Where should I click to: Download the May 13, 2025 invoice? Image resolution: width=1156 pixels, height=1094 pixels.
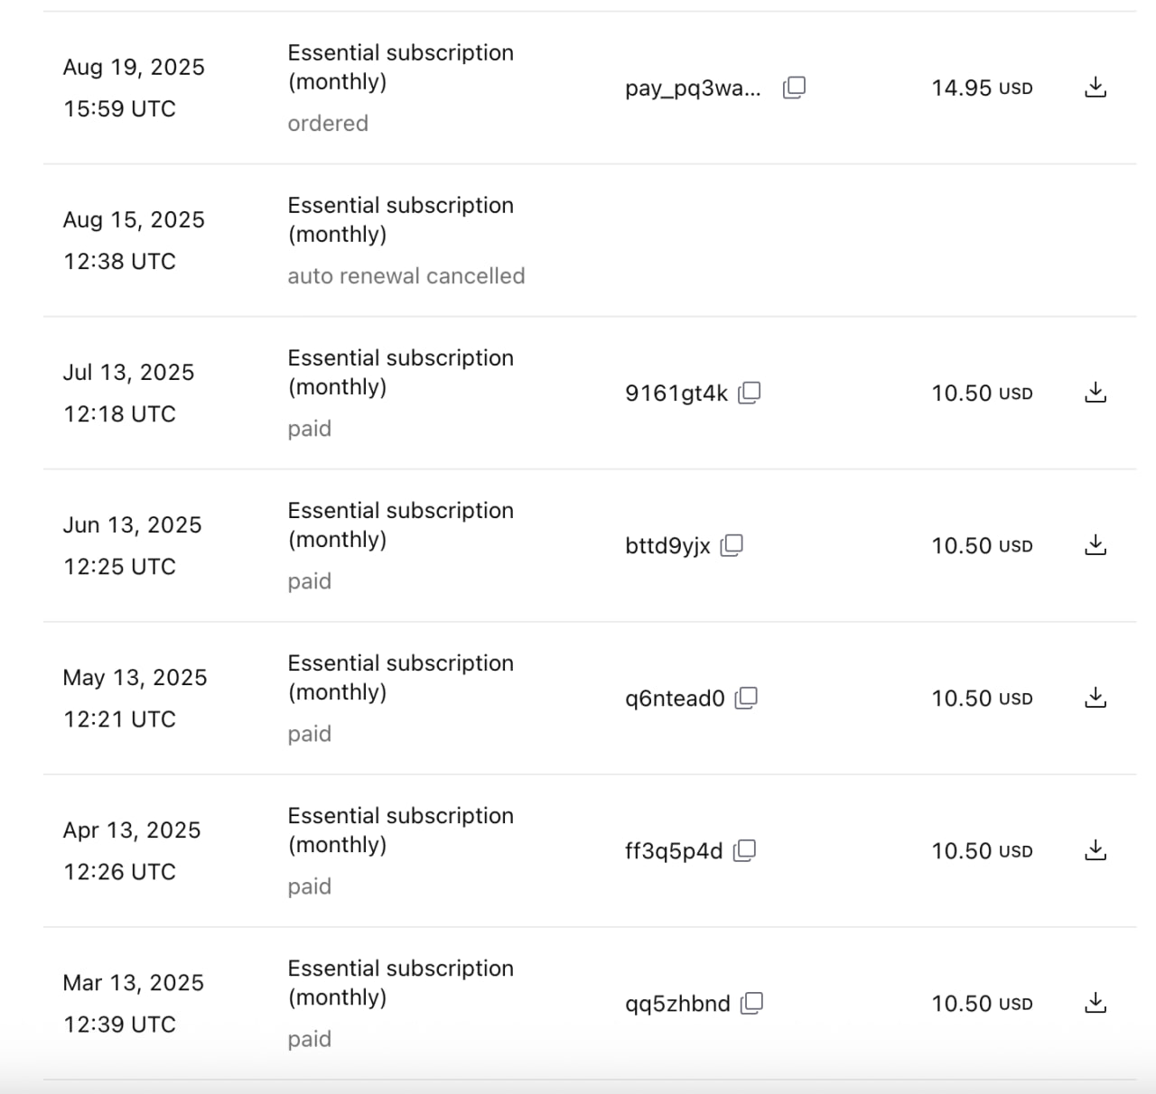(1095, 698)
